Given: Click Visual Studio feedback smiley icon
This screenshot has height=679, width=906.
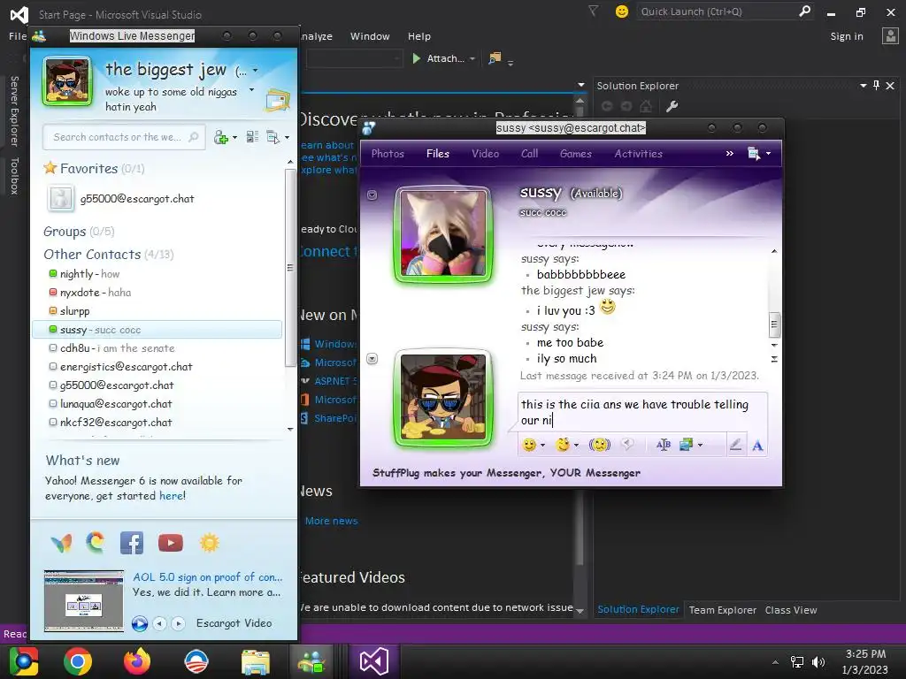Looking at the screenshot, I should [622, 11].
